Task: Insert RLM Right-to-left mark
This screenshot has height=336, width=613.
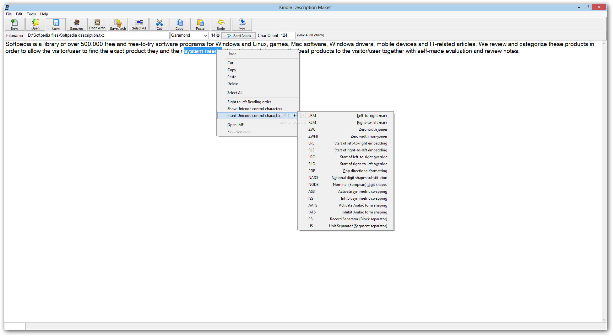Action: click(x=345, y=123)
